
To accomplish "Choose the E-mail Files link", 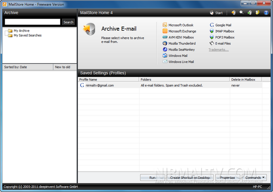I will click(223, 44).
